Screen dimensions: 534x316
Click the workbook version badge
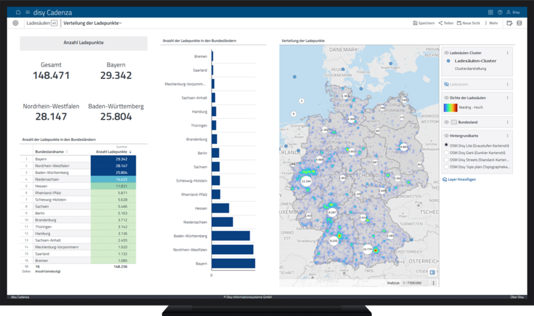54,23
